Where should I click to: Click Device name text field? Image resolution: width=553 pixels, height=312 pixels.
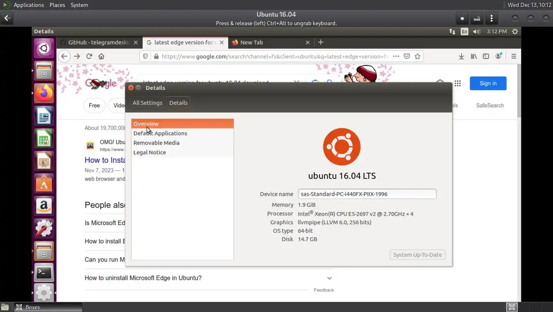click(x=367, y=194)
